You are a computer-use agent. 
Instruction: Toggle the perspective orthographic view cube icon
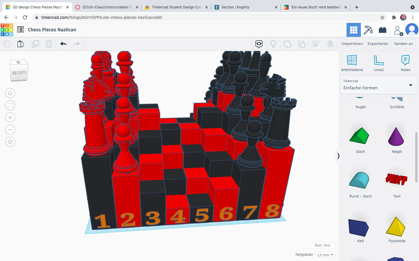point(10,142)
